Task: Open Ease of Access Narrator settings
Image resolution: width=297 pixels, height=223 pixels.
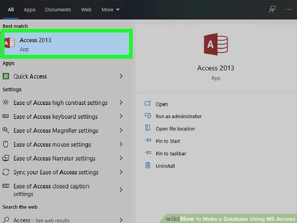Action: click(54, 158)
